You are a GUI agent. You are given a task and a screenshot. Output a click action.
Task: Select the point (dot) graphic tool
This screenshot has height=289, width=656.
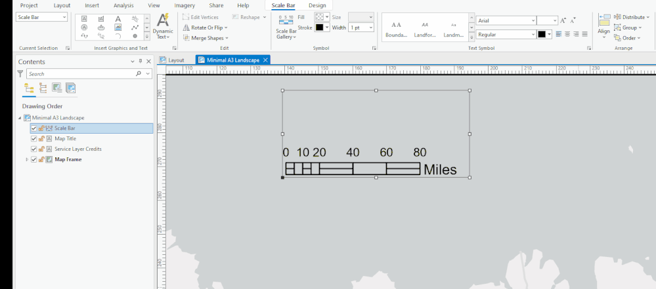pyautogui.click(x=135, y=36)
